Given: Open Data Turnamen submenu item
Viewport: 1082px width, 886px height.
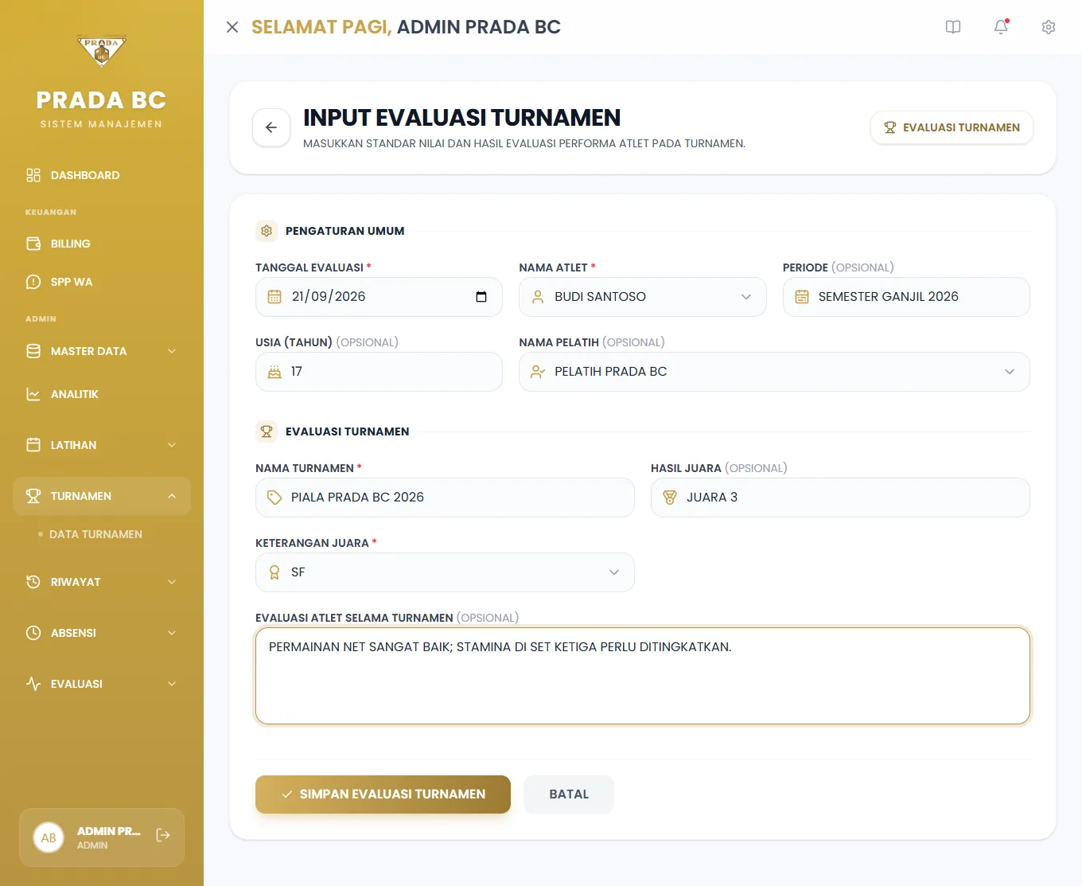Looking at the screenshot, I should pyautogui.click(x=95, y=534).
